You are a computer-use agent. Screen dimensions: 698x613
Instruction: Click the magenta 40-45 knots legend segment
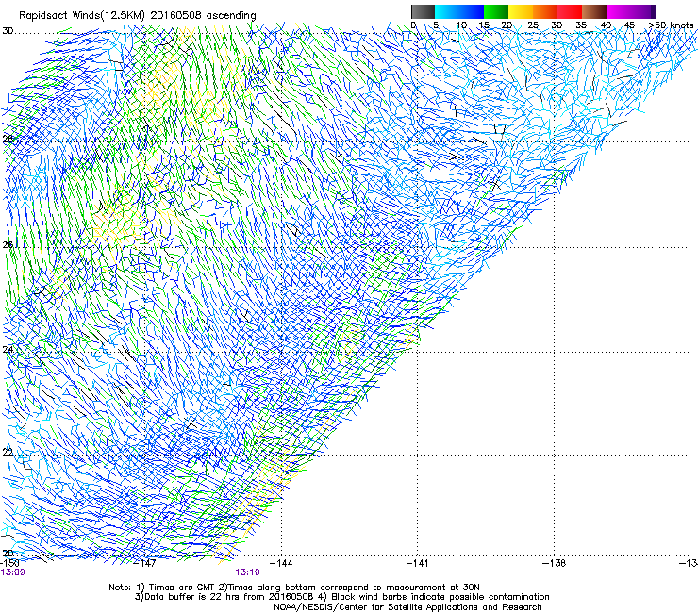click(x=619, y=11)
